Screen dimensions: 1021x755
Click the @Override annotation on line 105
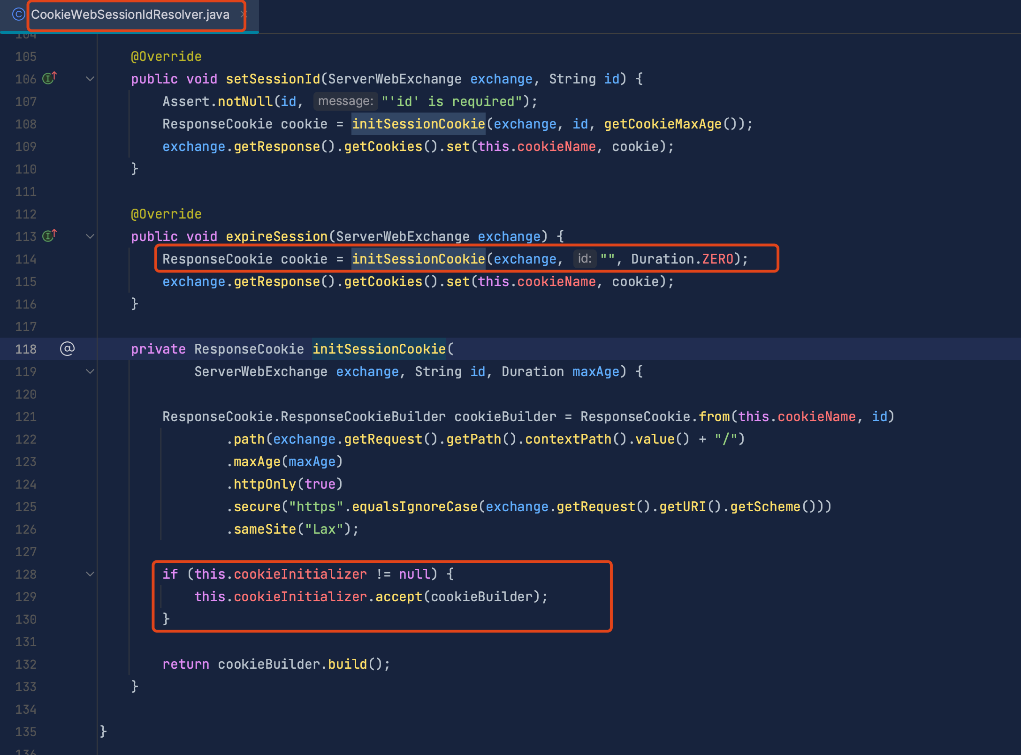166,56
